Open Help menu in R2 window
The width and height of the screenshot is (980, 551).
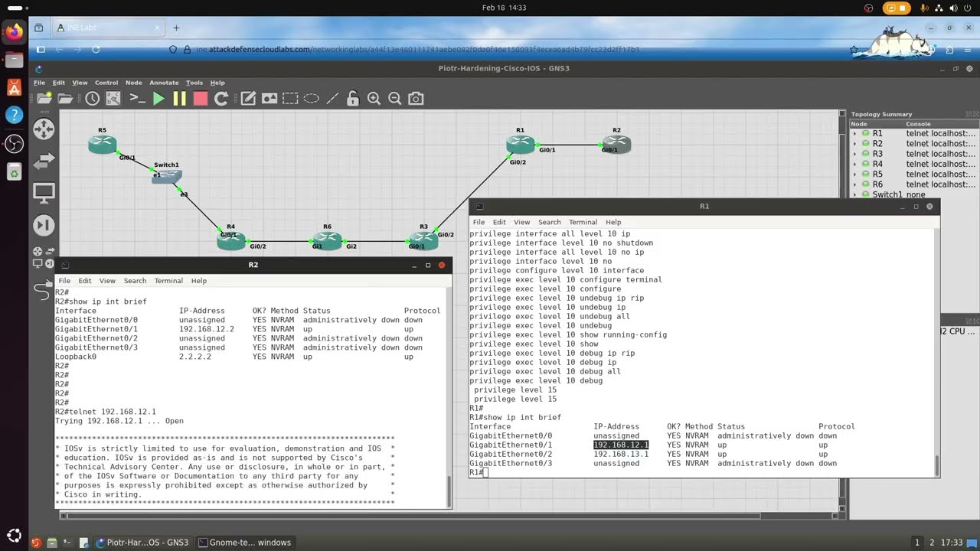point(199,281)
